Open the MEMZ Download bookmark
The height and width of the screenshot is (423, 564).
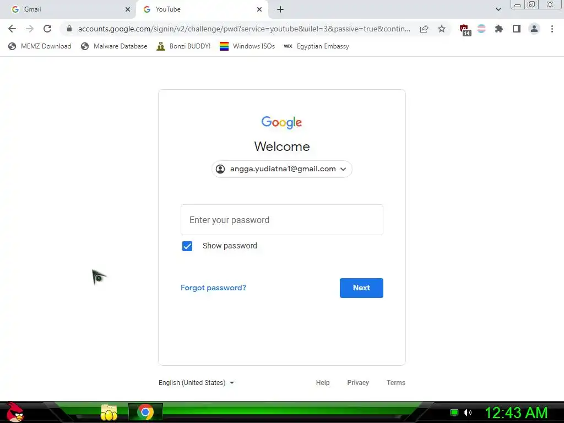[x=40, y=46]
